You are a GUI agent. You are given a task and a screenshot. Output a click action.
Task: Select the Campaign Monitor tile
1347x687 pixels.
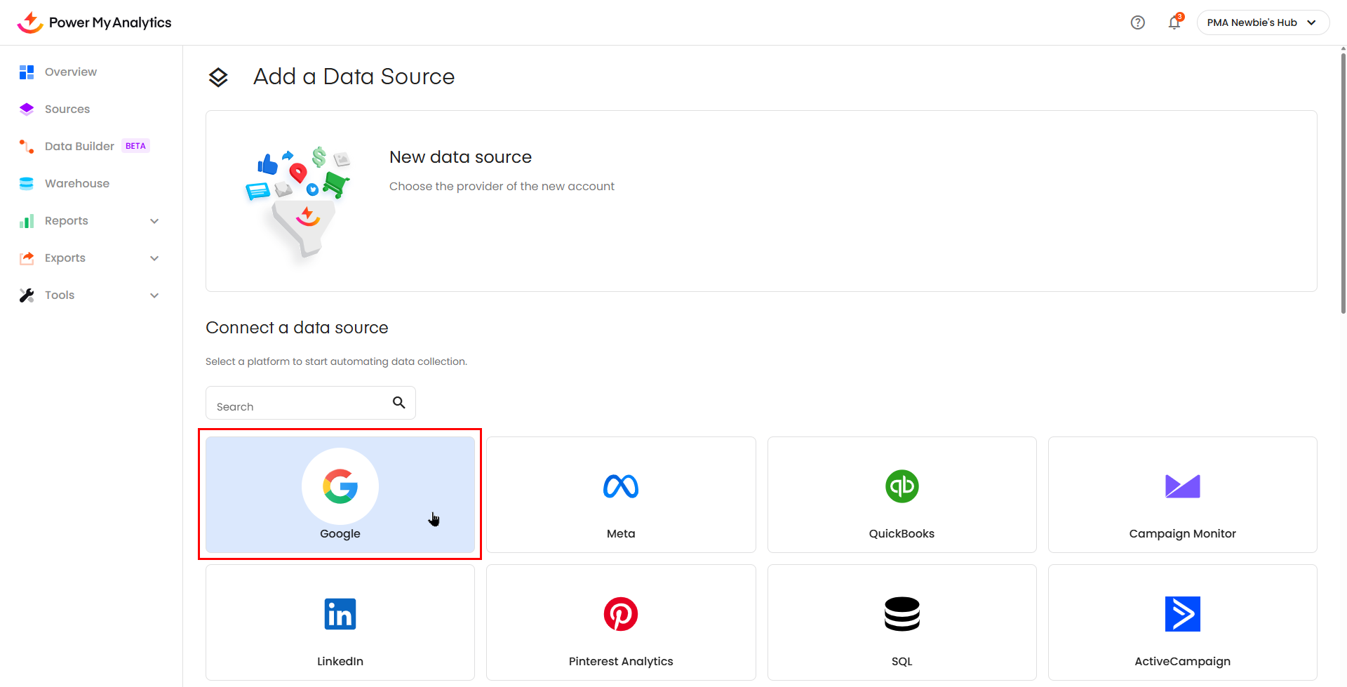[1182, 495]
